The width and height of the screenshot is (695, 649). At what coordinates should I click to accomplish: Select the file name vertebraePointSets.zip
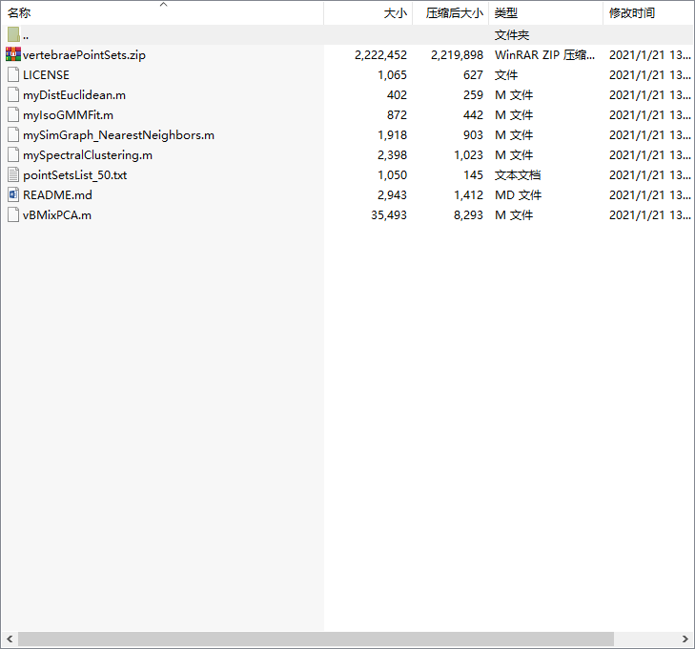coord(84,55)
